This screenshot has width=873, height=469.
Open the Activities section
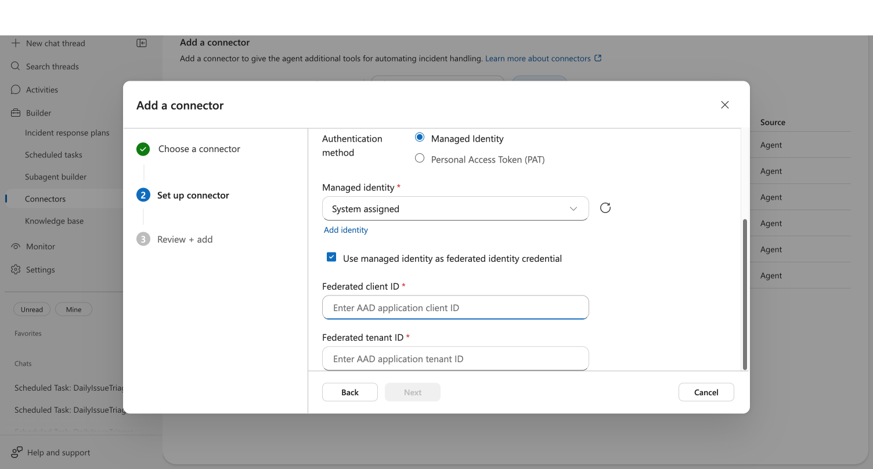[x=42, y=90]
